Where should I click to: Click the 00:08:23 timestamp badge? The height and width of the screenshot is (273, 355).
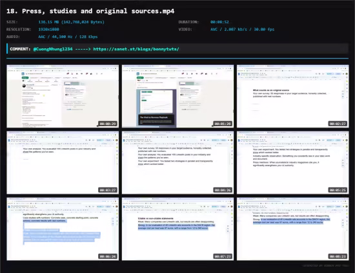(338, 256)
